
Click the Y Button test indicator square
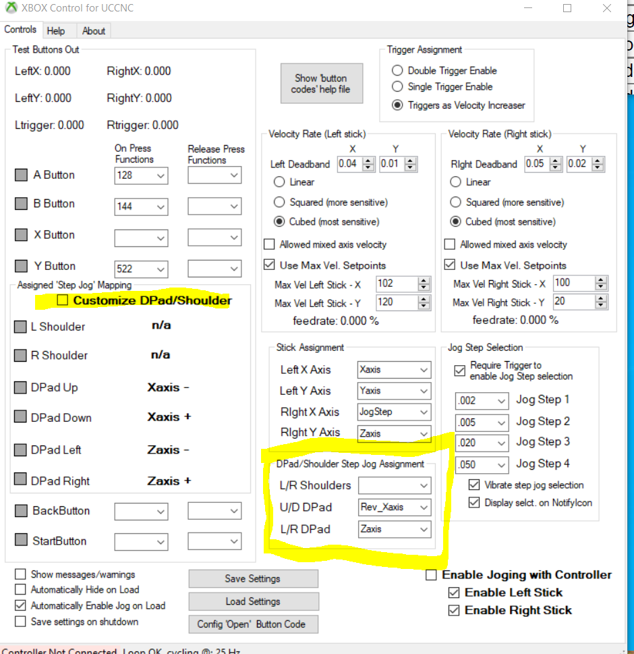[22, 266]
